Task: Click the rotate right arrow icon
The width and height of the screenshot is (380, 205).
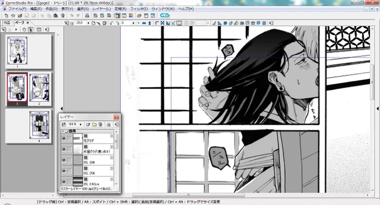Action: tap(117, 23)
